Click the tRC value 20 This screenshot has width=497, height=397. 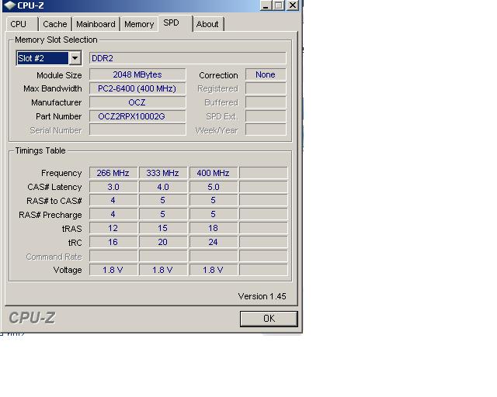[x=163, y=242]
